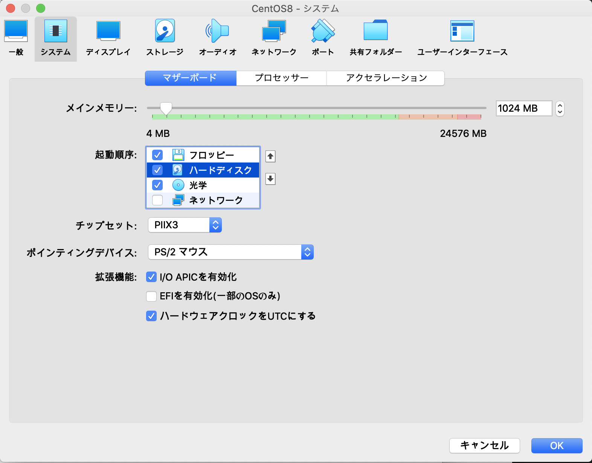The height and width of the screenshot is (463, 592).
Task: Click the 1024 MB memory input field
Action: coord(524,108)
